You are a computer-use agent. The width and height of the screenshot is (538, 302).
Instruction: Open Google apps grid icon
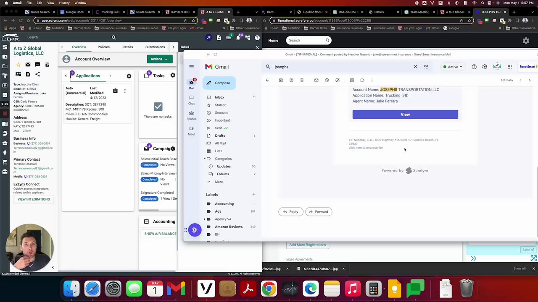[509, 67]
